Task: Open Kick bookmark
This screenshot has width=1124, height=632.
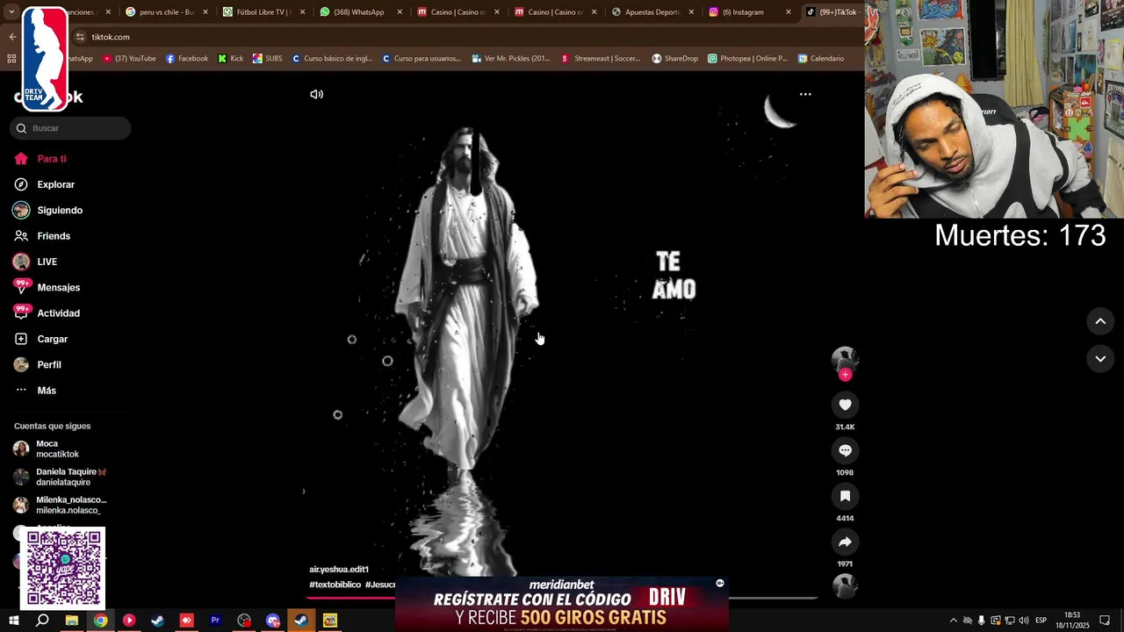Action: pyautogui.click(x=230, y=59)
